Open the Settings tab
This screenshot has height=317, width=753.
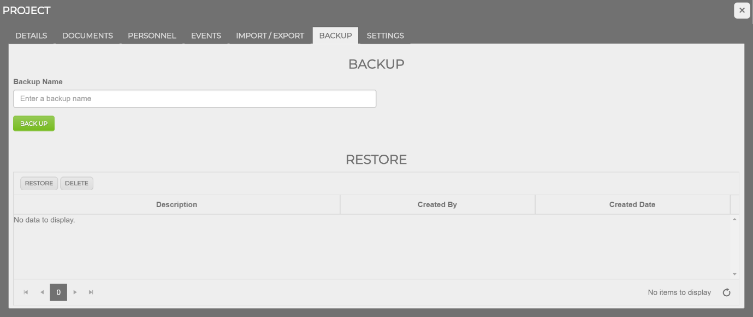385,36
